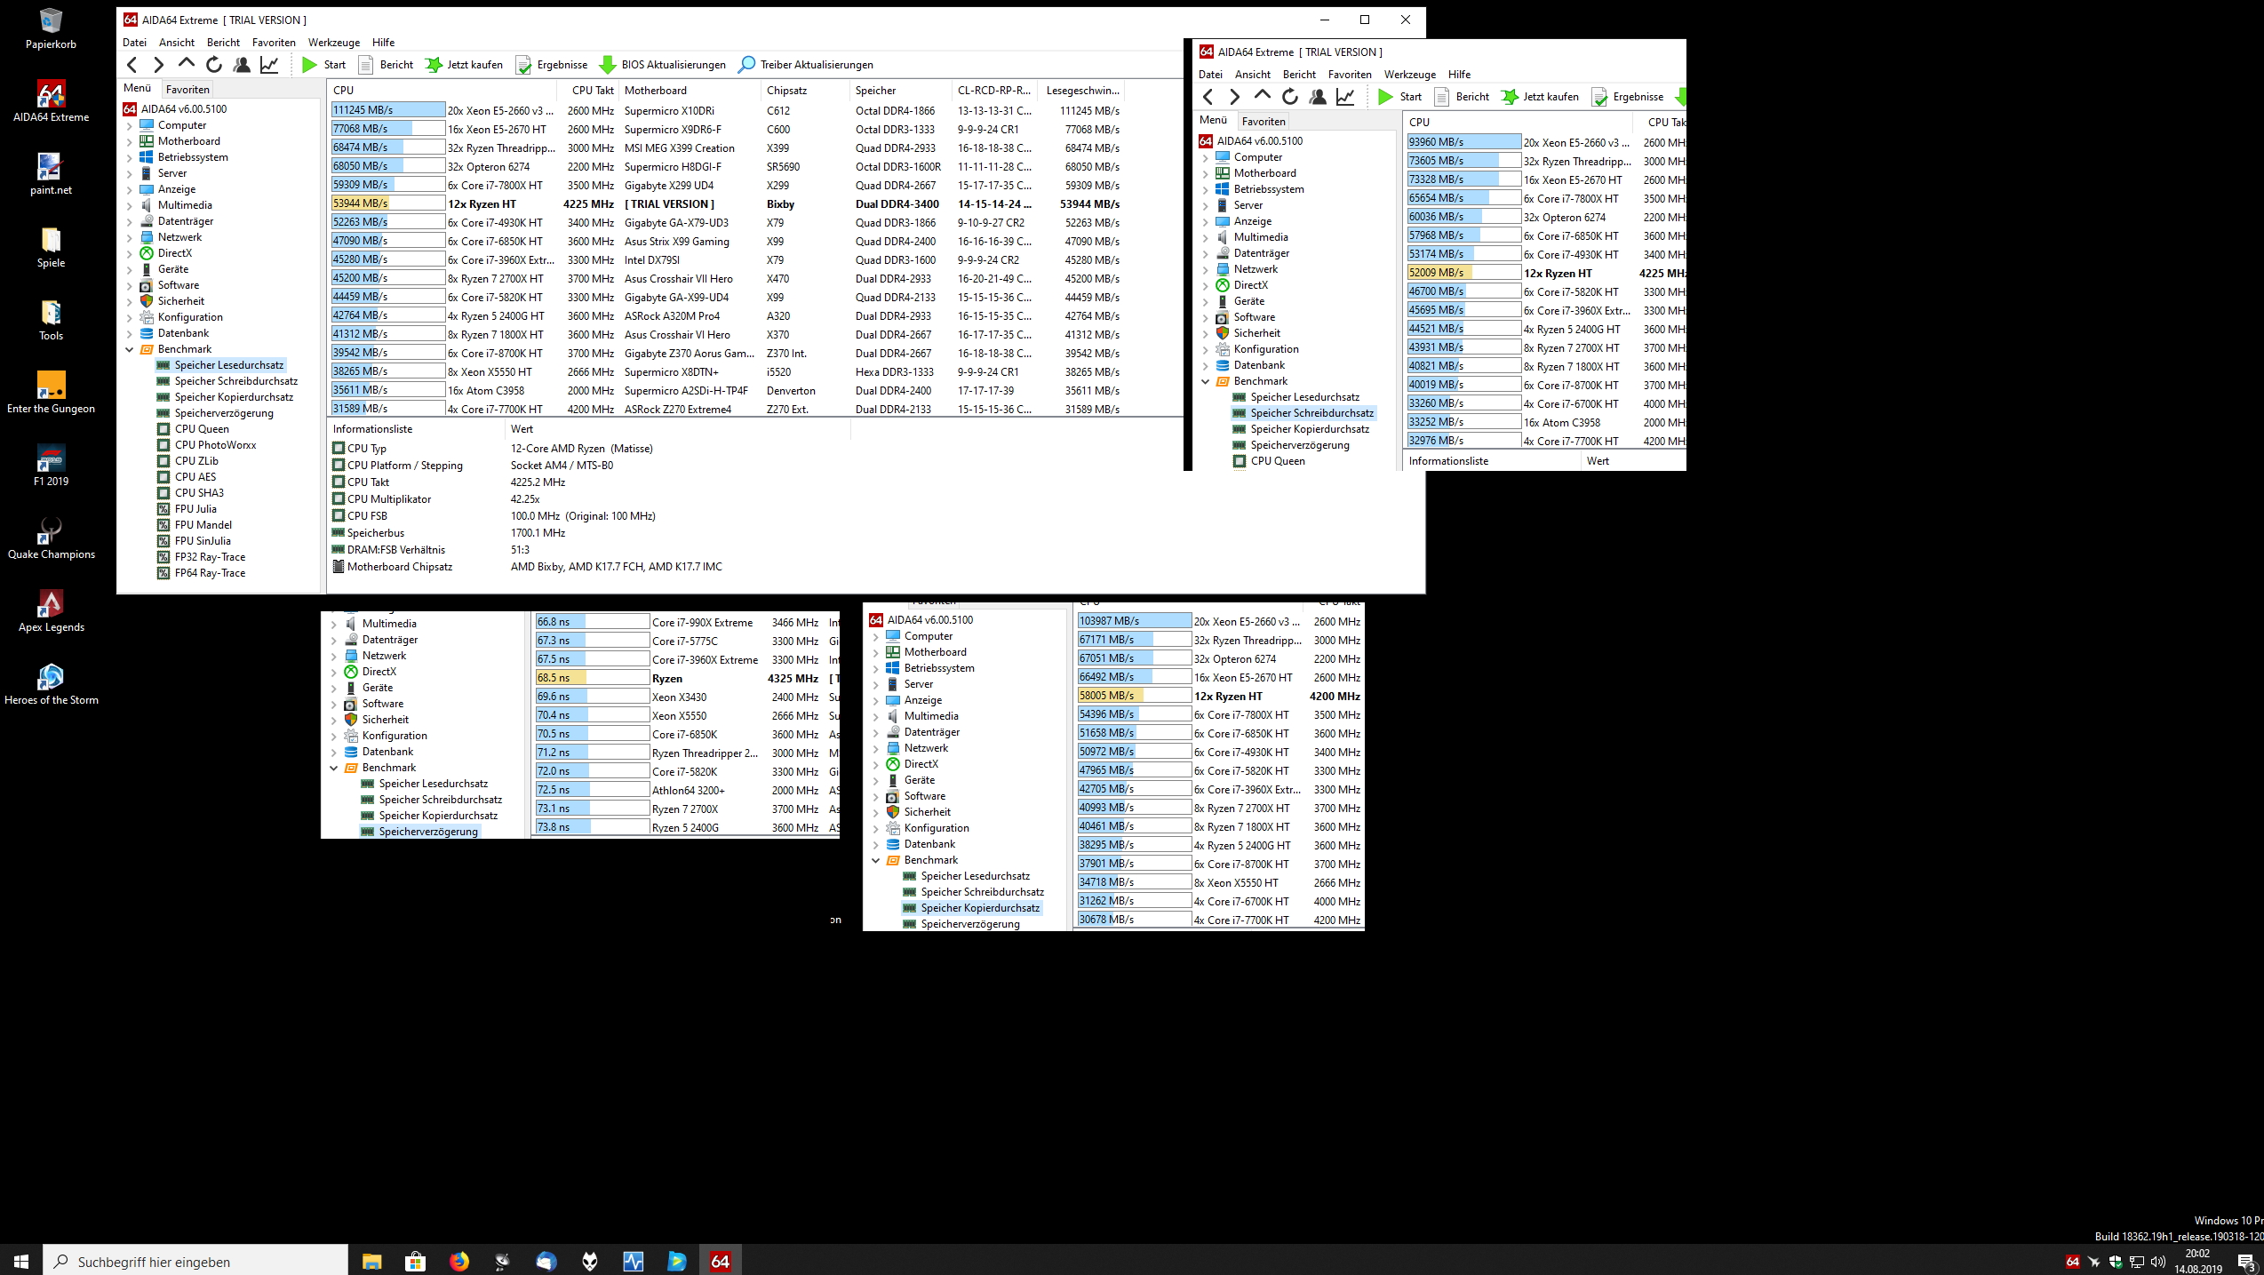This screenshot has width=2264, height=1275.
Task: Expand Netzwerk node in main tree
Action: point(129,237)
